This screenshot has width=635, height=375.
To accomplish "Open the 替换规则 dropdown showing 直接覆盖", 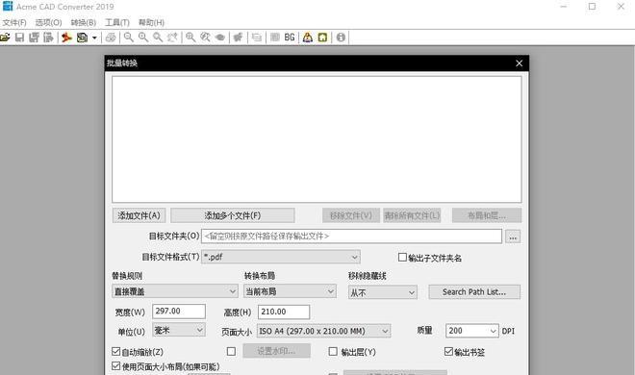I will pyautogui.click(x=175, y=291).
